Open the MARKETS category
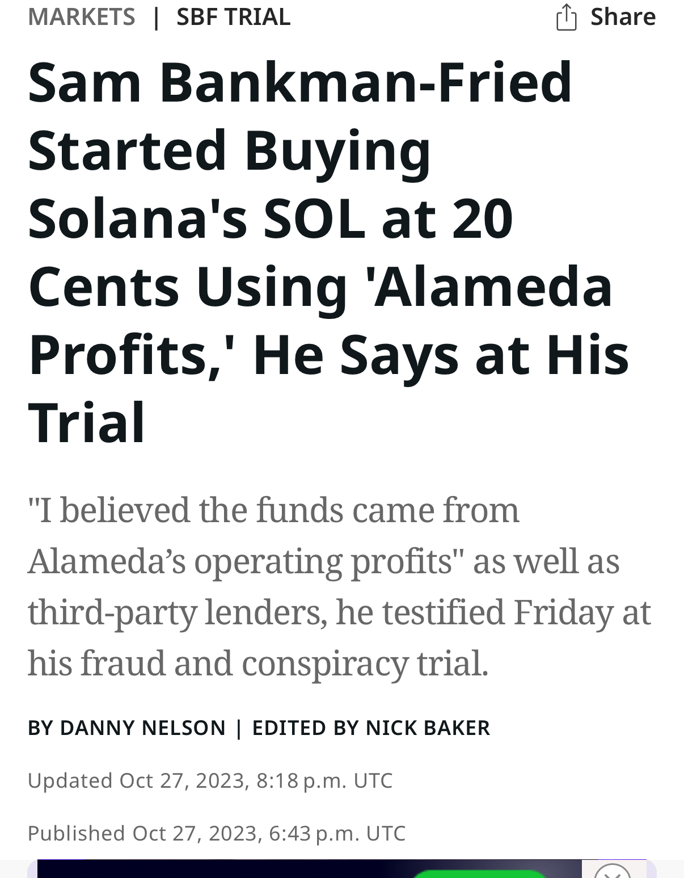This screenshot has height=878, width=684. [82, 16]
